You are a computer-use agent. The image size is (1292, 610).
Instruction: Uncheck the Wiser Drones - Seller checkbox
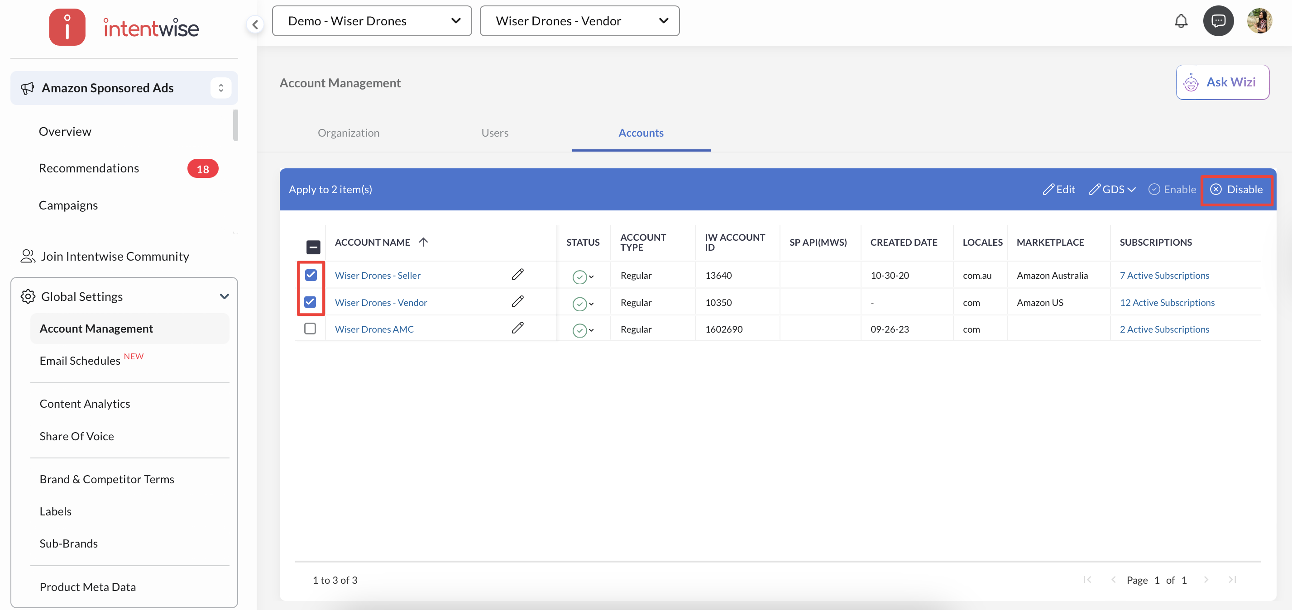pyautogui.click(x=311, y=275)
